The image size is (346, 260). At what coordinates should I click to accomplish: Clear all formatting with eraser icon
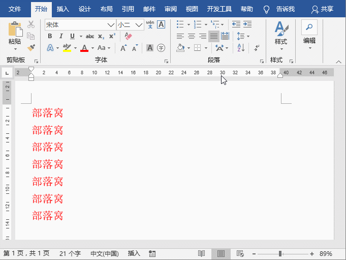128,36
